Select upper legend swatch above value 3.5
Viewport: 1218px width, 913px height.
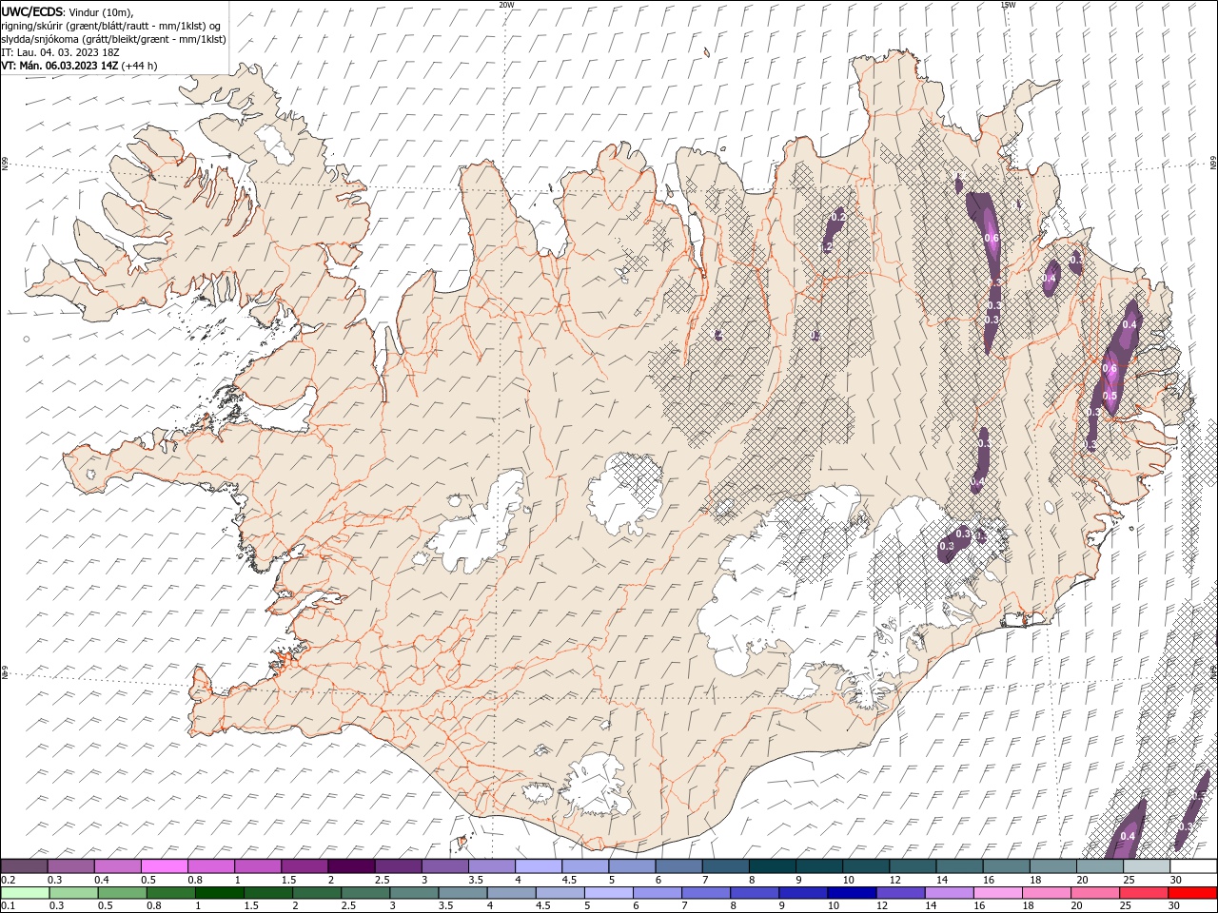point(492,866)
